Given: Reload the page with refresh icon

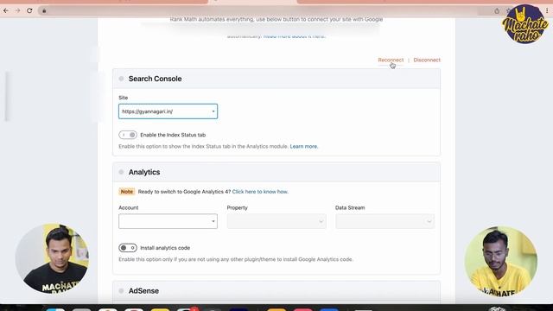Looking at the screenshot, I should 29,10.
